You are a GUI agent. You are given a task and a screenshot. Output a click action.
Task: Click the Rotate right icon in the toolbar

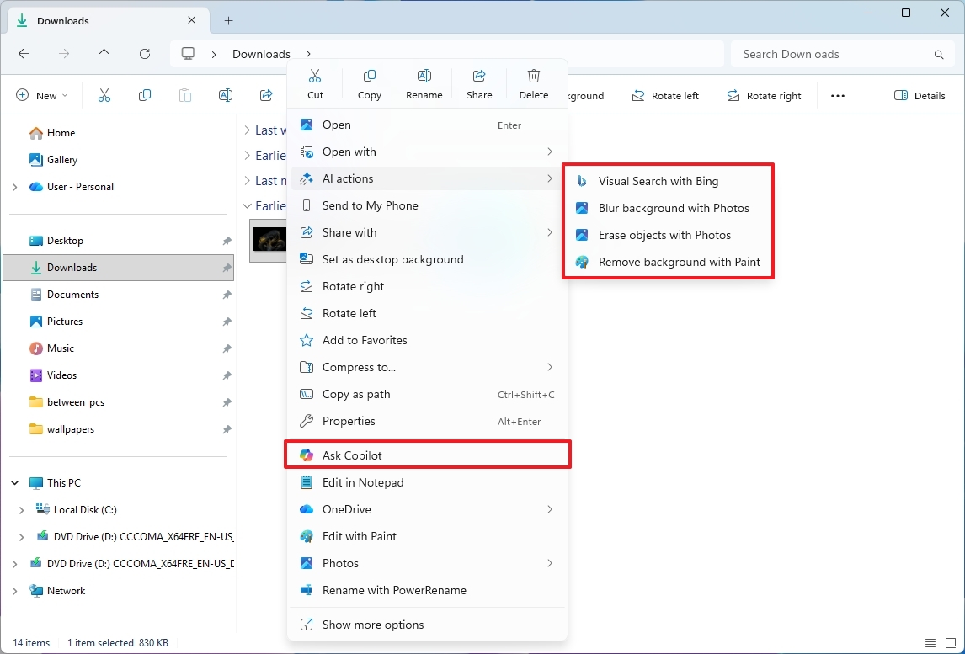click(732, 95)
